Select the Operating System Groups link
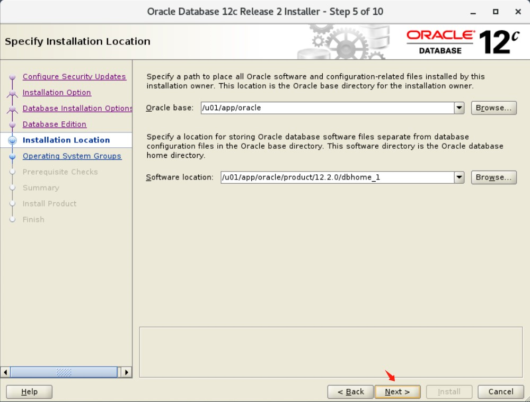530x402 pixels. click(x=72, y=156)
